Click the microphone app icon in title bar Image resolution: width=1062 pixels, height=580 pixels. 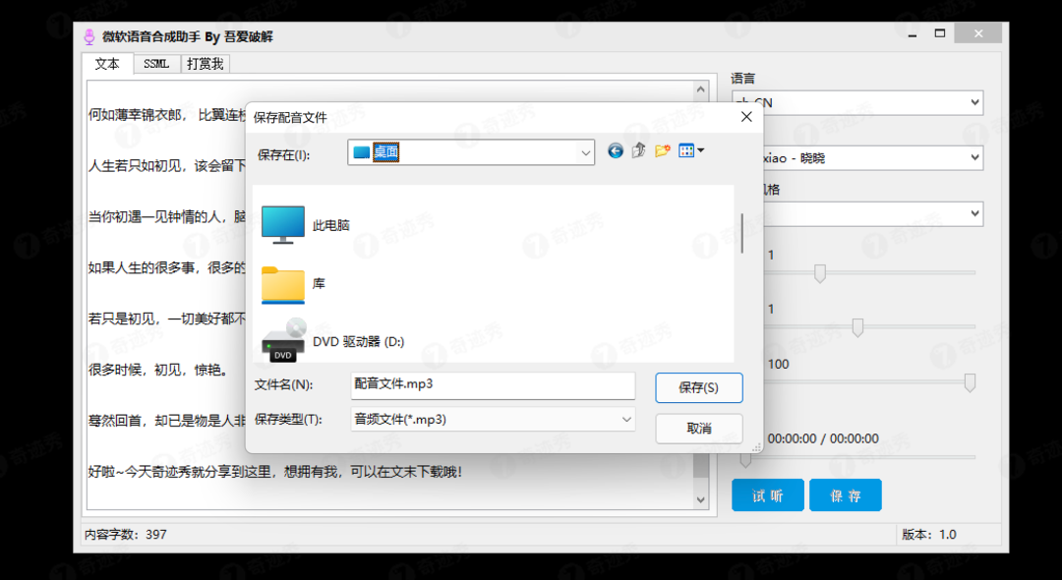coord(89,36)
